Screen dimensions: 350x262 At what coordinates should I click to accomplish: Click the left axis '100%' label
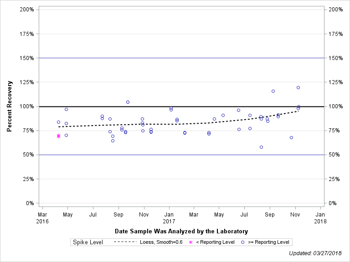click(x=27, y=106)
